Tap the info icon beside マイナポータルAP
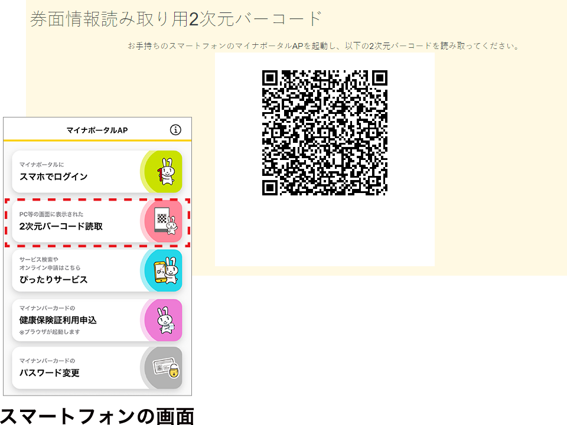The height and width of the screenshot is (425, 567). 175,130
